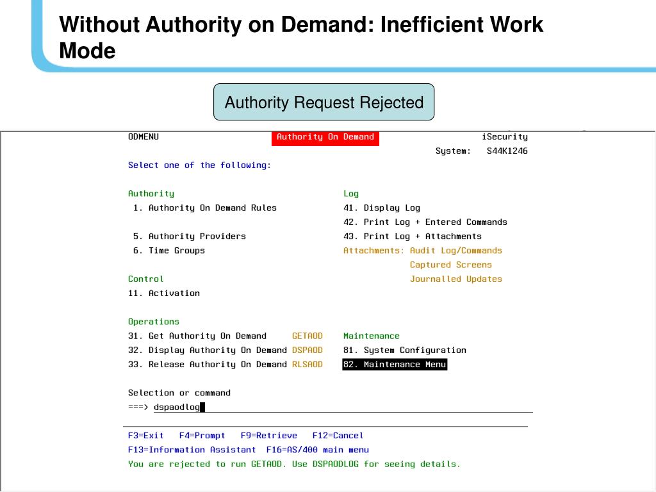
Task: Click the rejected to run GETAOD message
Action: tap(294, 464)
